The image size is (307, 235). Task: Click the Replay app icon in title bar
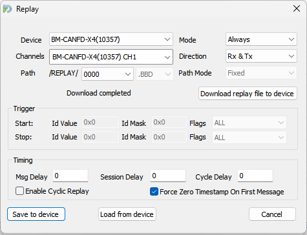[7, 9]
